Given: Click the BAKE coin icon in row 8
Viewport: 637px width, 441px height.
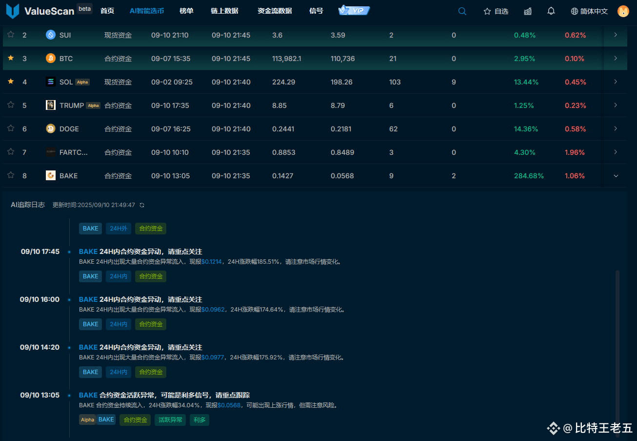Looking at the screenshot, I should tap(51, 175).
